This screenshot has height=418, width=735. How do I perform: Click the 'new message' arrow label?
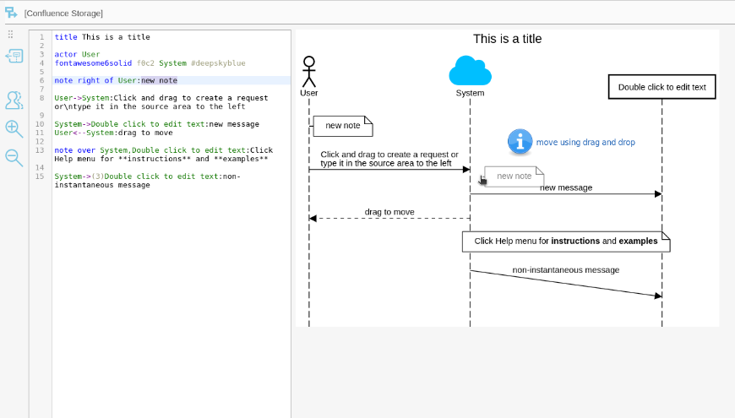point(566,188)
